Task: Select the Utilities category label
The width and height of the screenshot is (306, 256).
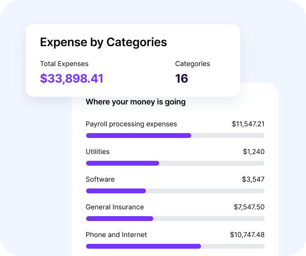Action: [x=98, y=152]
